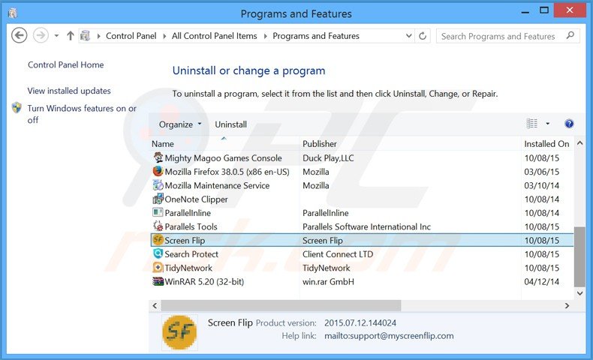Click the vertical scrollbar thumb
The width and height of the screenshot is (593, 360).
(579, 256)
